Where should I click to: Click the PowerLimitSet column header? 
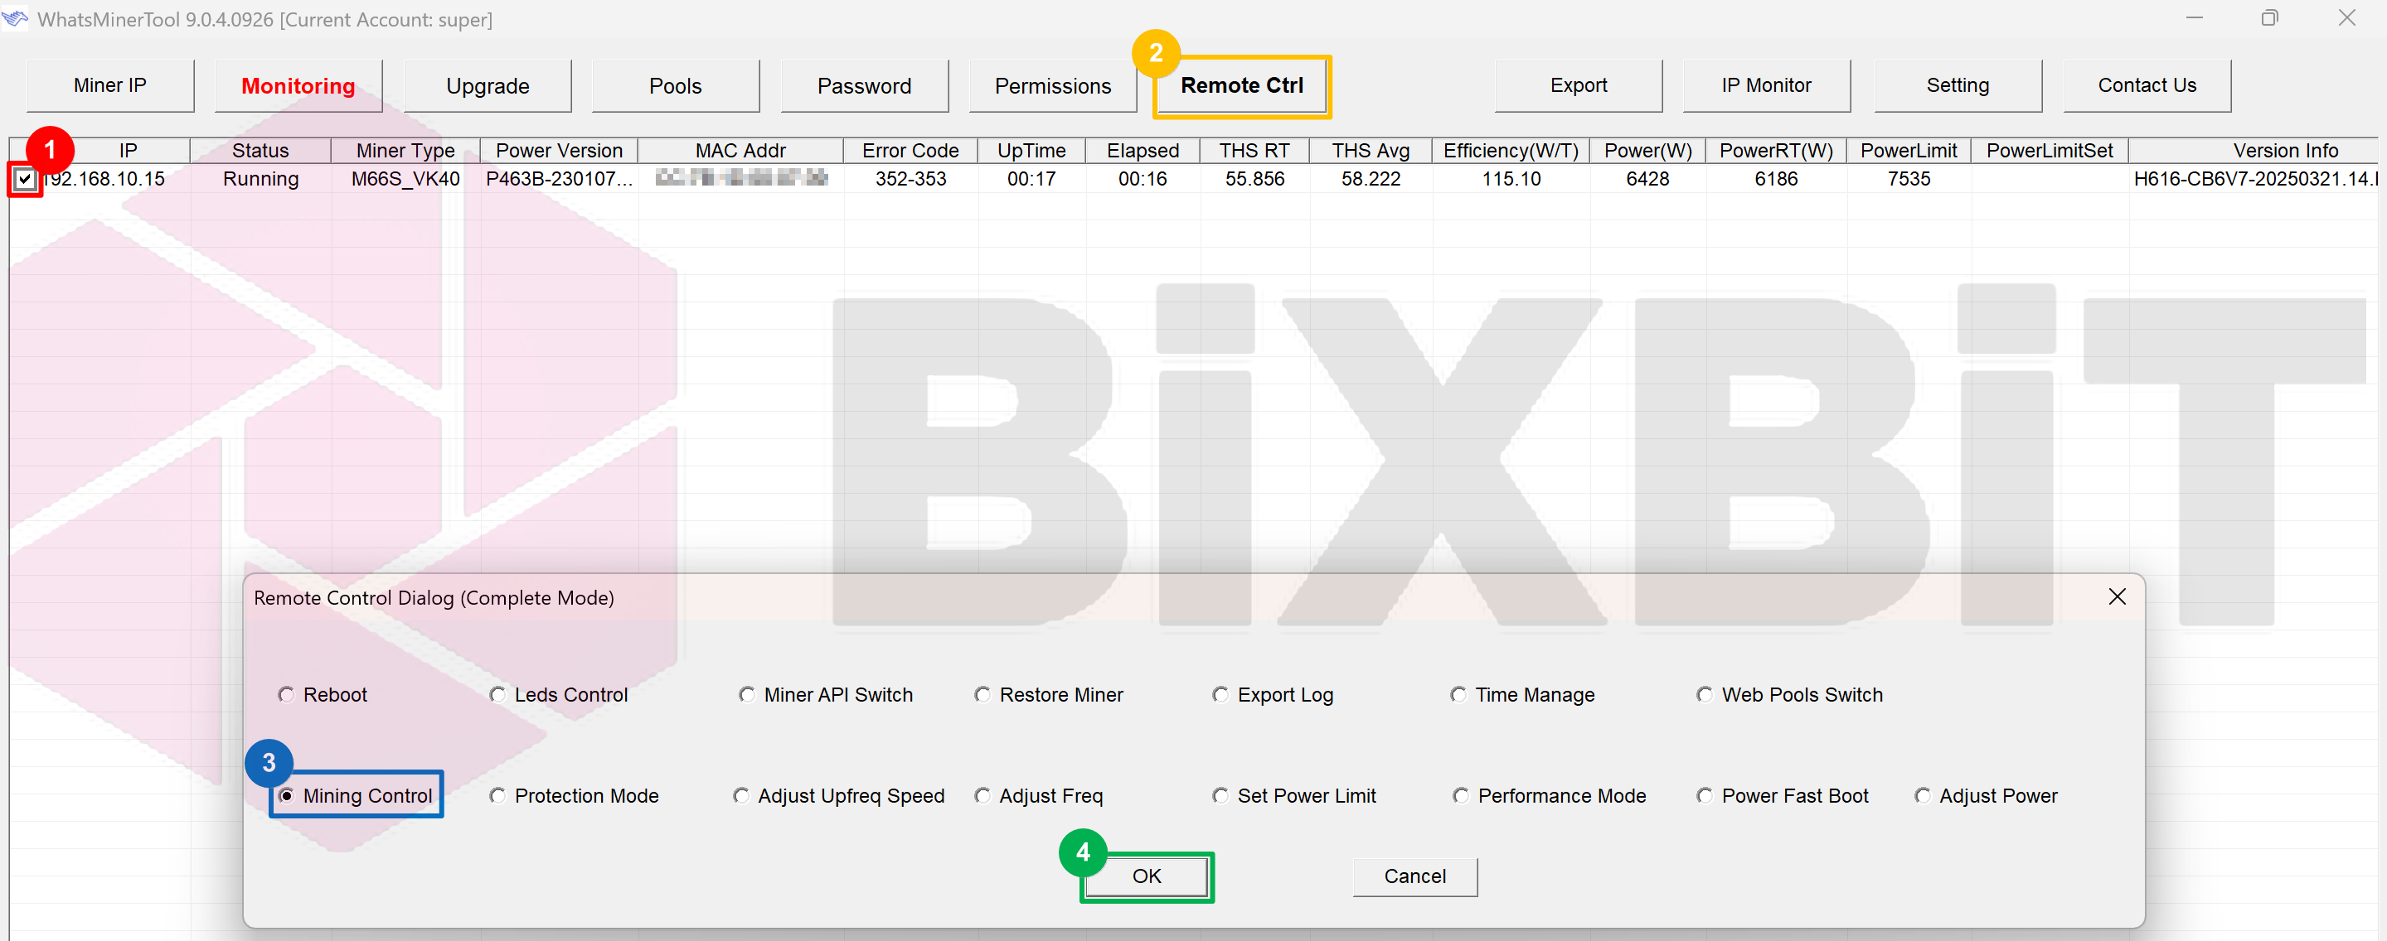click(x=2050, y=150)
